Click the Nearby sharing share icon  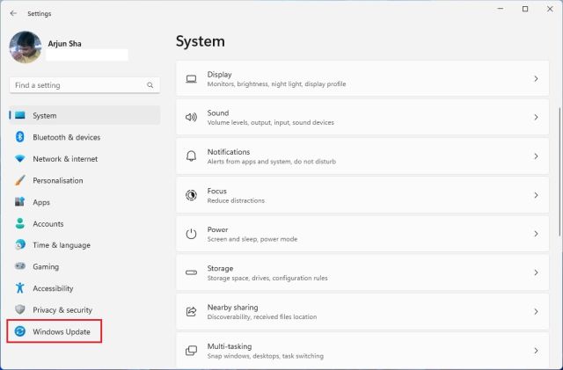[x=191, y=311]
